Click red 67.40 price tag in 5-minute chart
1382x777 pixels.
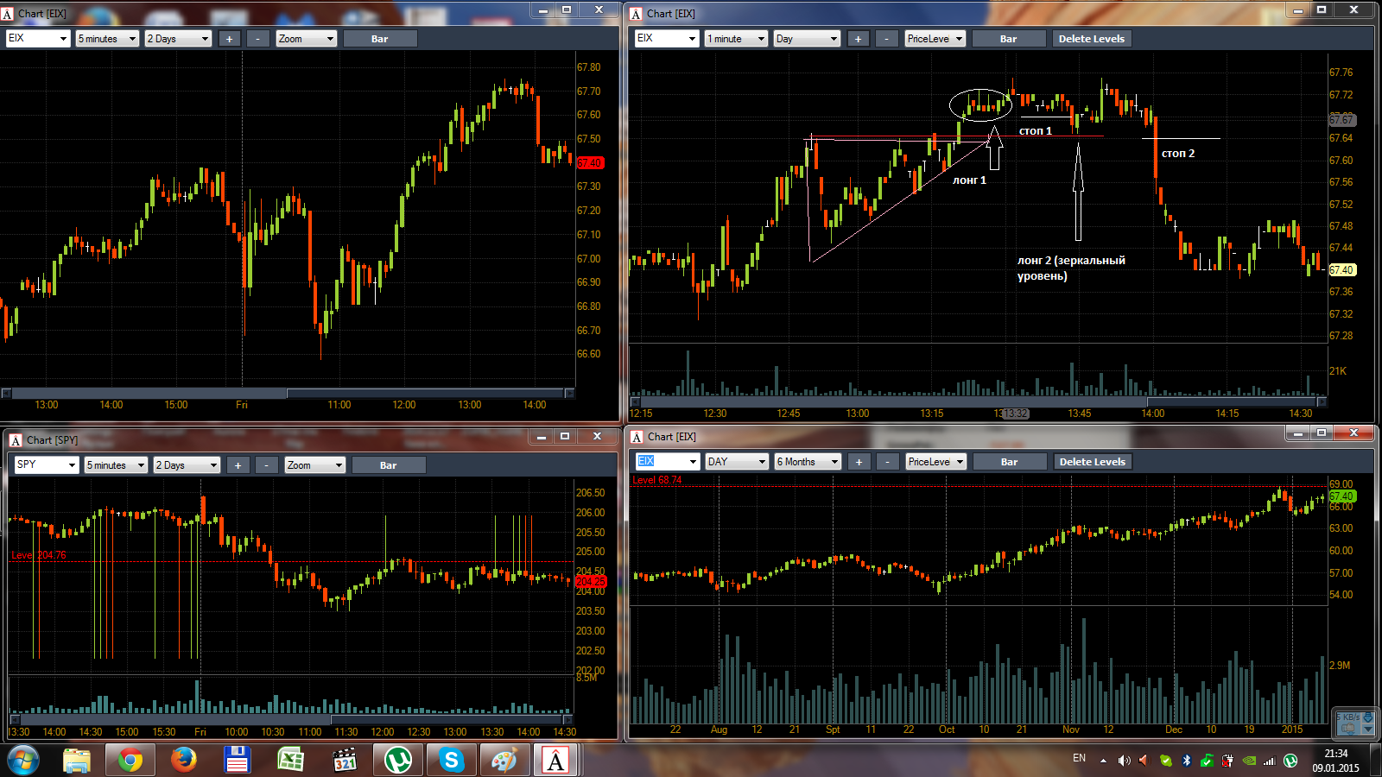pyautogui.click(x=590, y=162)
